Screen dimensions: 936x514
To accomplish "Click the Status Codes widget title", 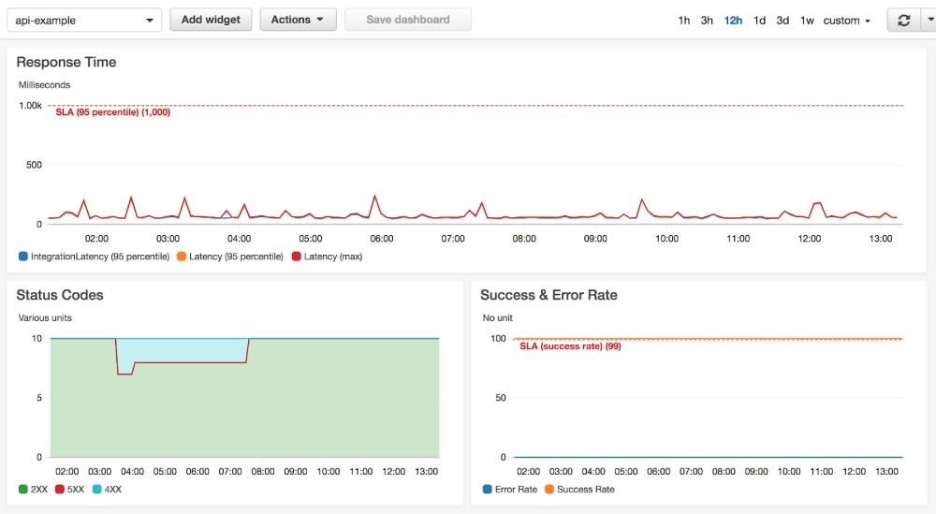I will coord(60,295).
